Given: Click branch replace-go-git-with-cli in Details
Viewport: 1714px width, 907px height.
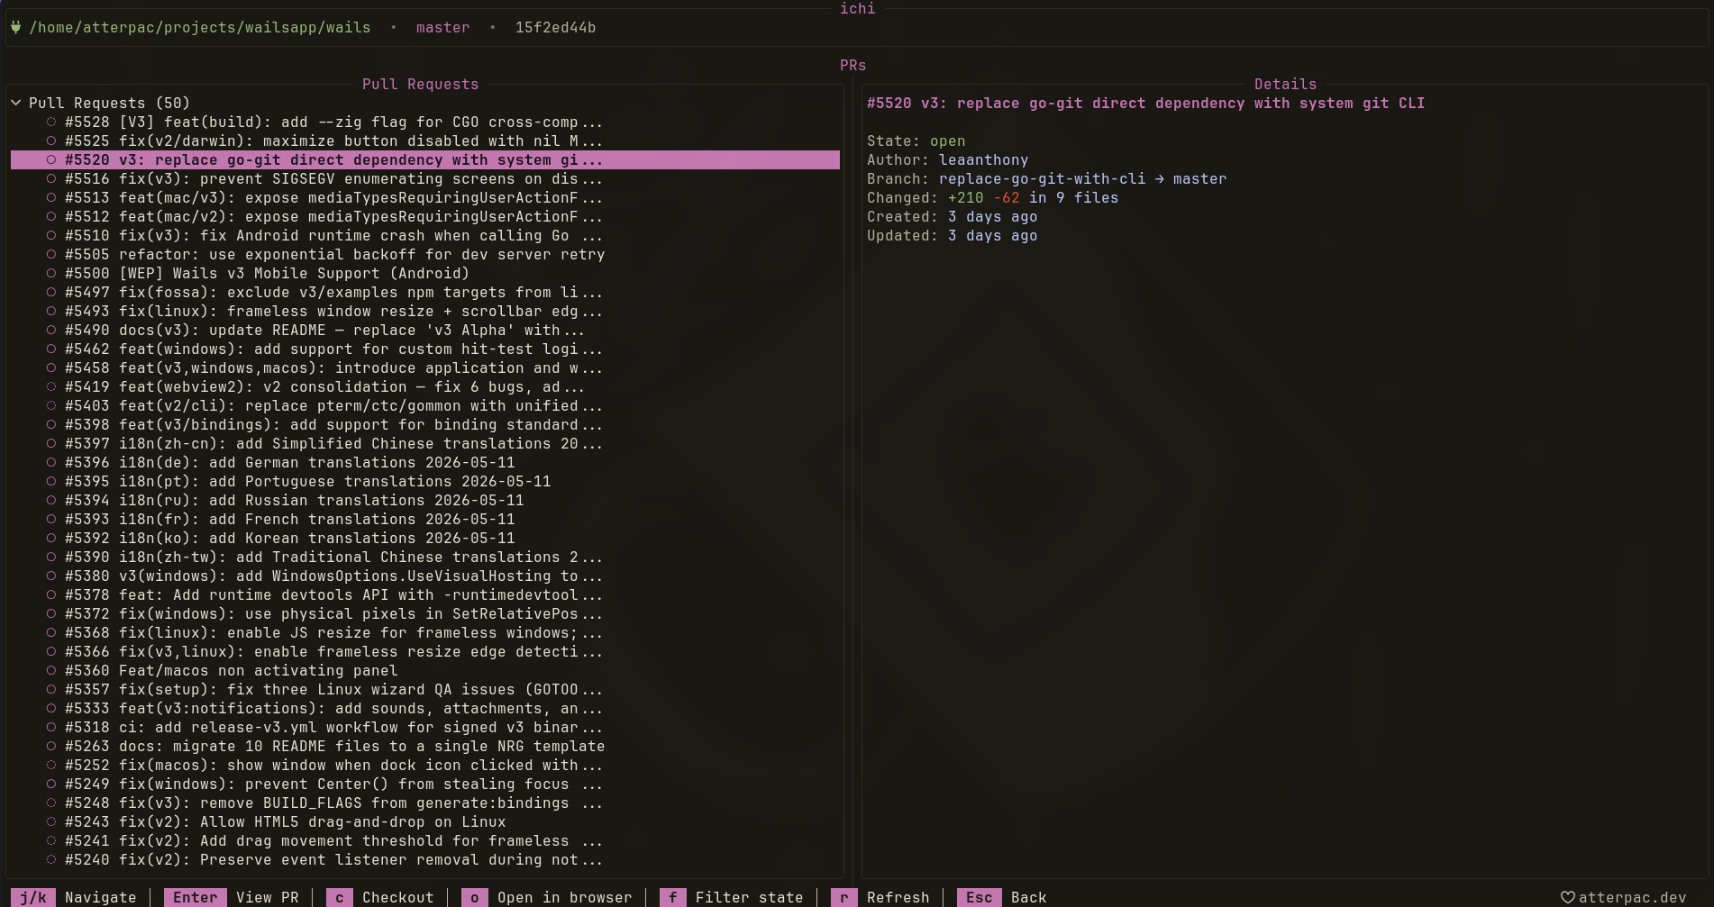Looking at the screenshot, I should coord(1042,178).
